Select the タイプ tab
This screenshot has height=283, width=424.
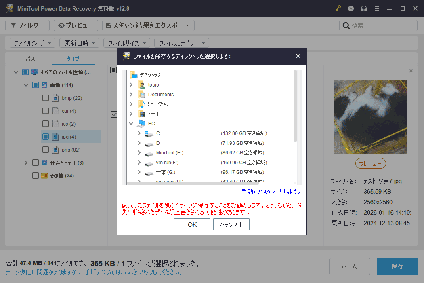click(73, 59)
